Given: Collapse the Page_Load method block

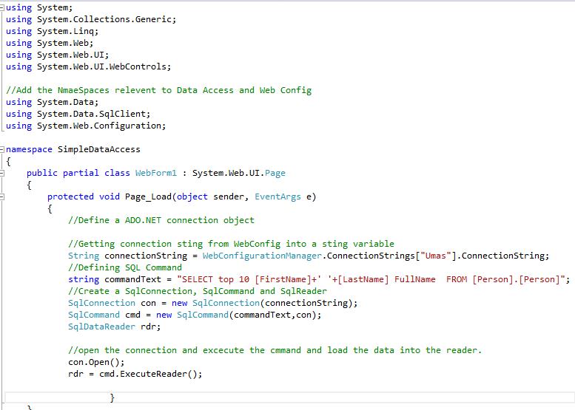Looking at the screenshot, I should [1, 197].
